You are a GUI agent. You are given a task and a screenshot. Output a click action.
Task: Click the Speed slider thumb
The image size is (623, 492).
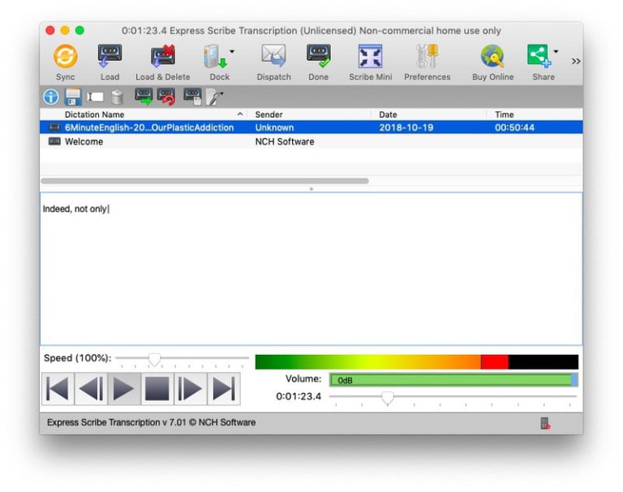click(x=155, y=359)
